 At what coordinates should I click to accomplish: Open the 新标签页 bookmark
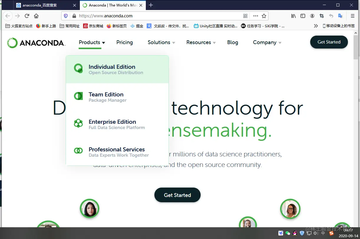point(117,26)
